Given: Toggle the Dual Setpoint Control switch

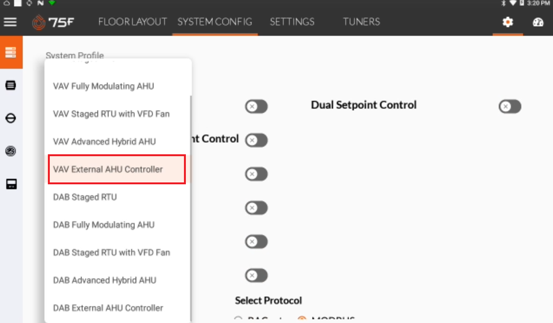Looking at the screenshot, I should tap(510, 107).
